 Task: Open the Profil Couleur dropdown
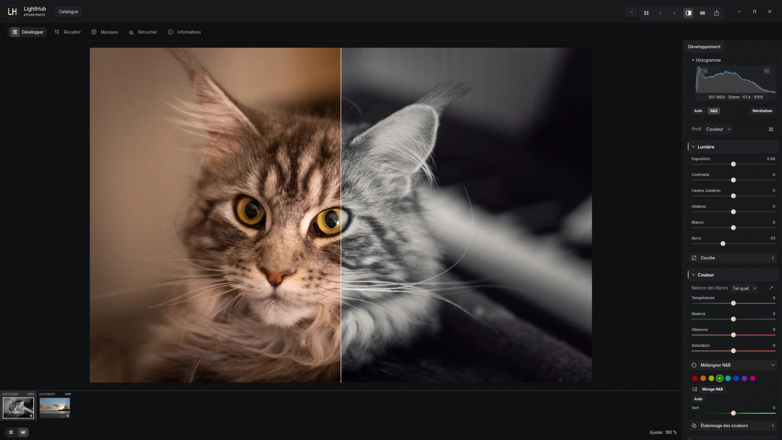click(x=718, y=129)
